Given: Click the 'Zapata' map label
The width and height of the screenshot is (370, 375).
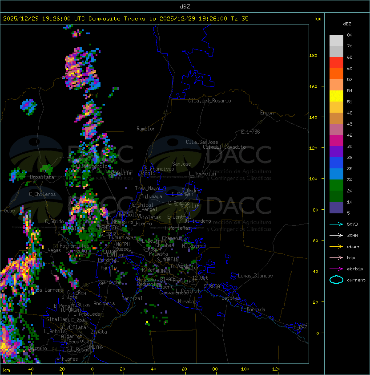Looking at the screenshot, I should point(99,332).
